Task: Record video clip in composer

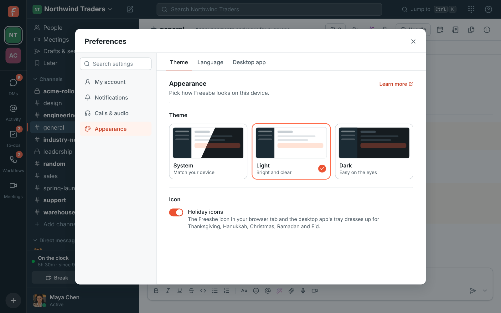Action: tap(315, 291)
